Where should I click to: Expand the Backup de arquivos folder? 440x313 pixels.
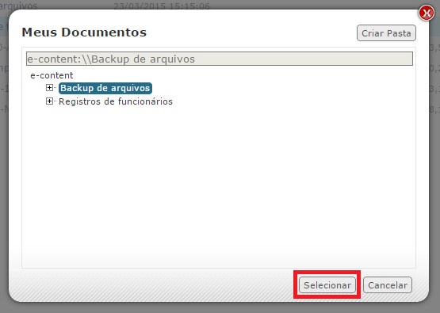(49, 88)
